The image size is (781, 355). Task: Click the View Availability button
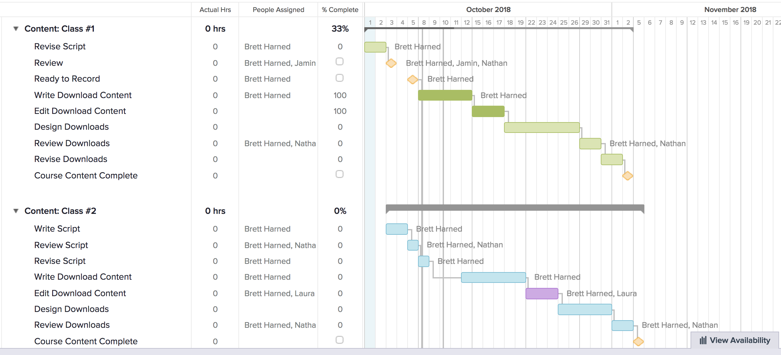pos(734,340)
